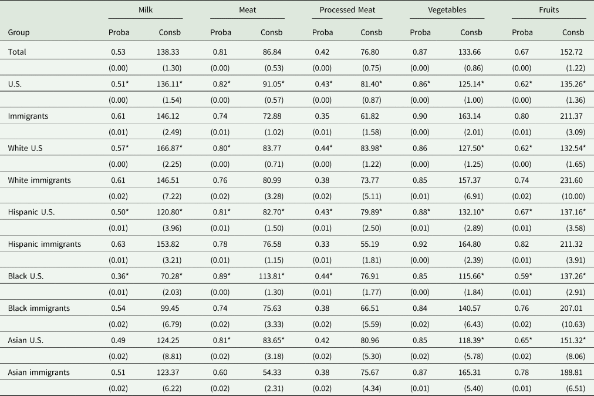Click the Proba subheader under Milk

120,32
